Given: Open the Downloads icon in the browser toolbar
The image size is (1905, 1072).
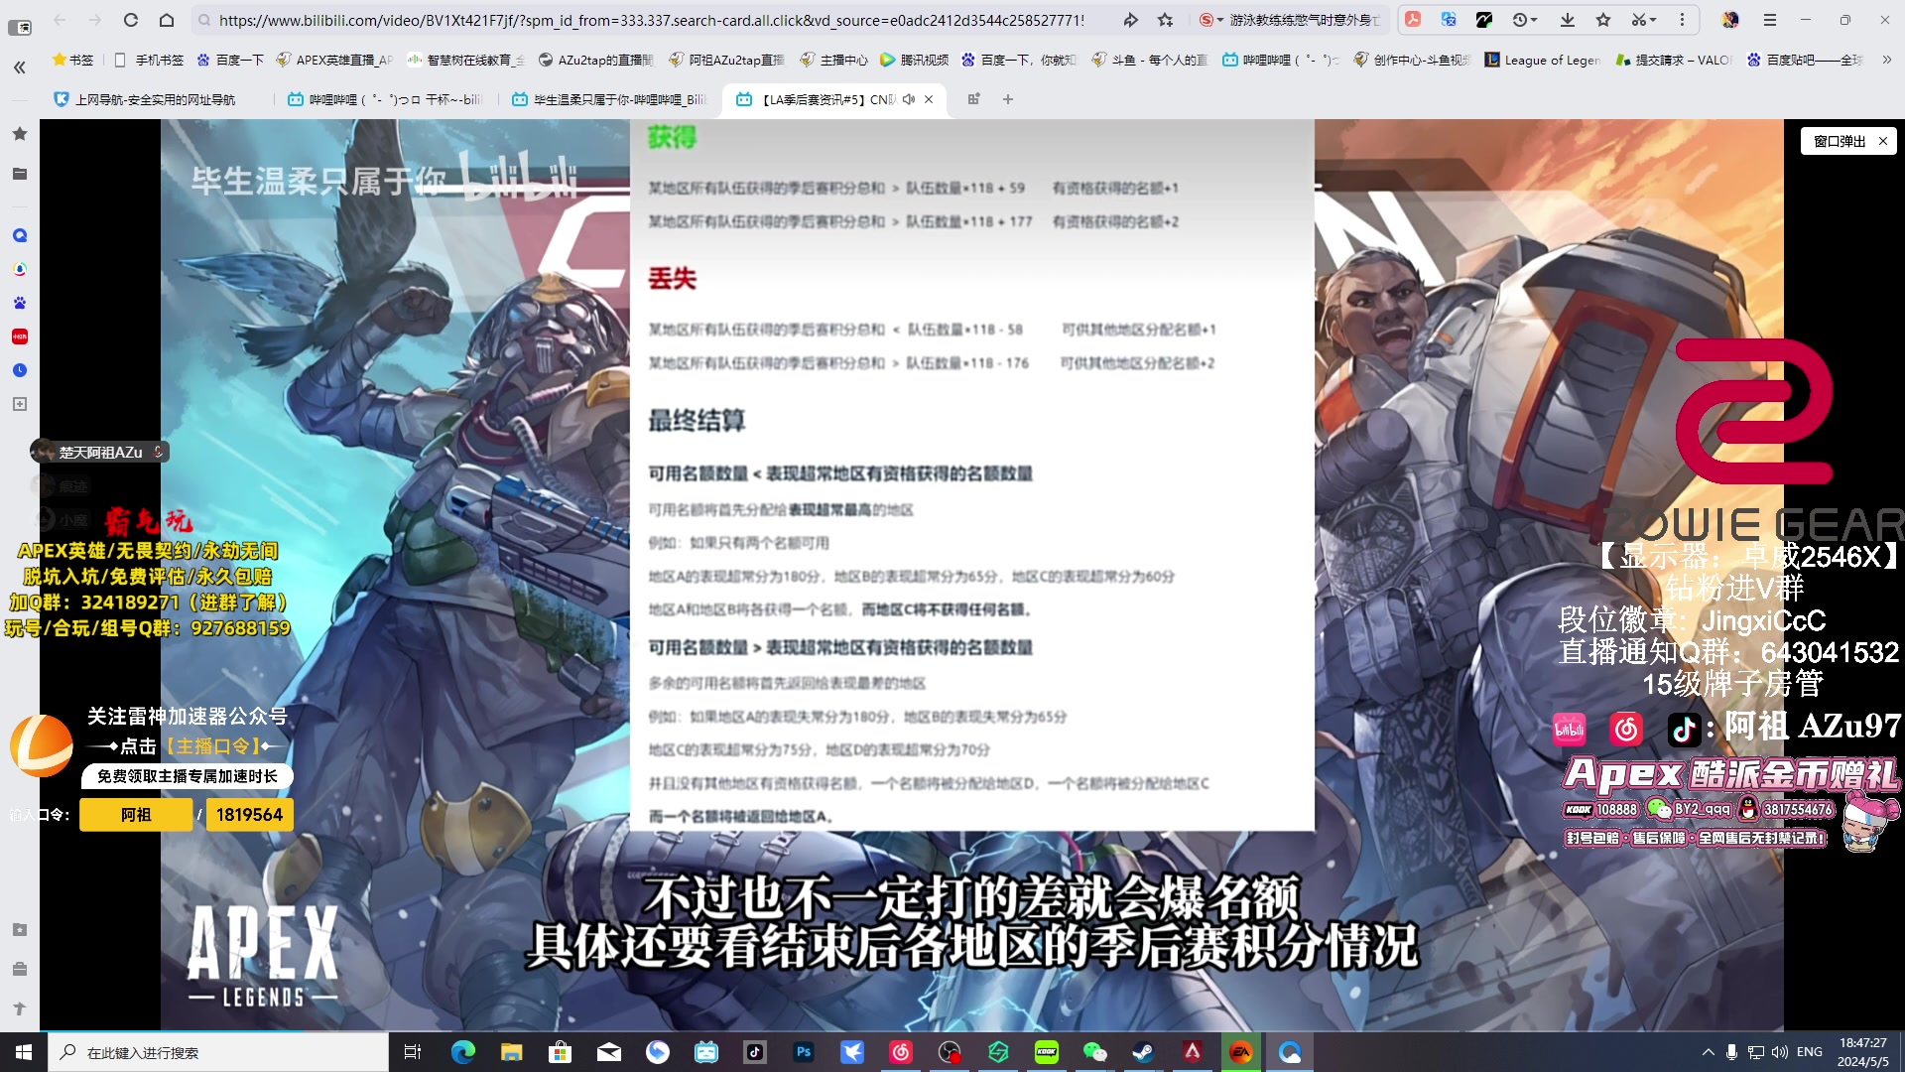Looking at the screenshot, I should pyautogui.click(x=1568, y=20).
